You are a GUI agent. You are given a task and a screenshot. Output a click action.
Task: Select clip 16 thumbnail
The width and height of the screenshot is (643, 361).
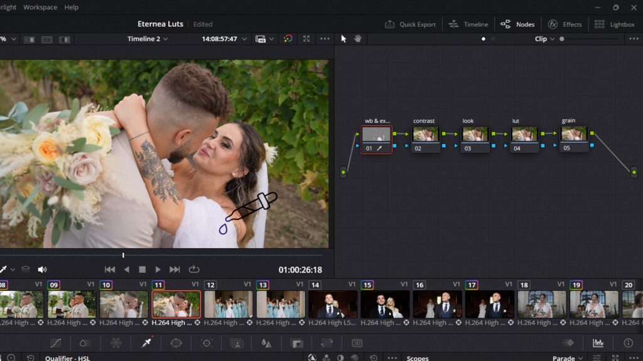[x=438, y=304]
